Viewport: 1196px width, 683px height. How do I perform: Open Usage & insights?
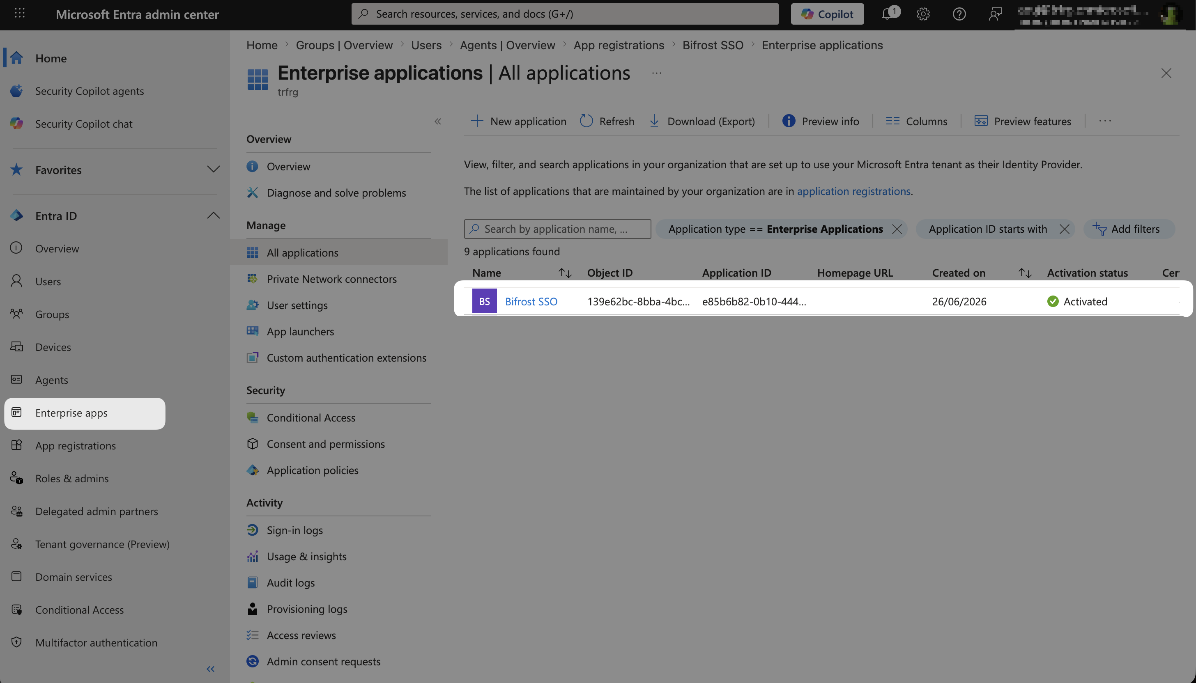pos(306,556)
